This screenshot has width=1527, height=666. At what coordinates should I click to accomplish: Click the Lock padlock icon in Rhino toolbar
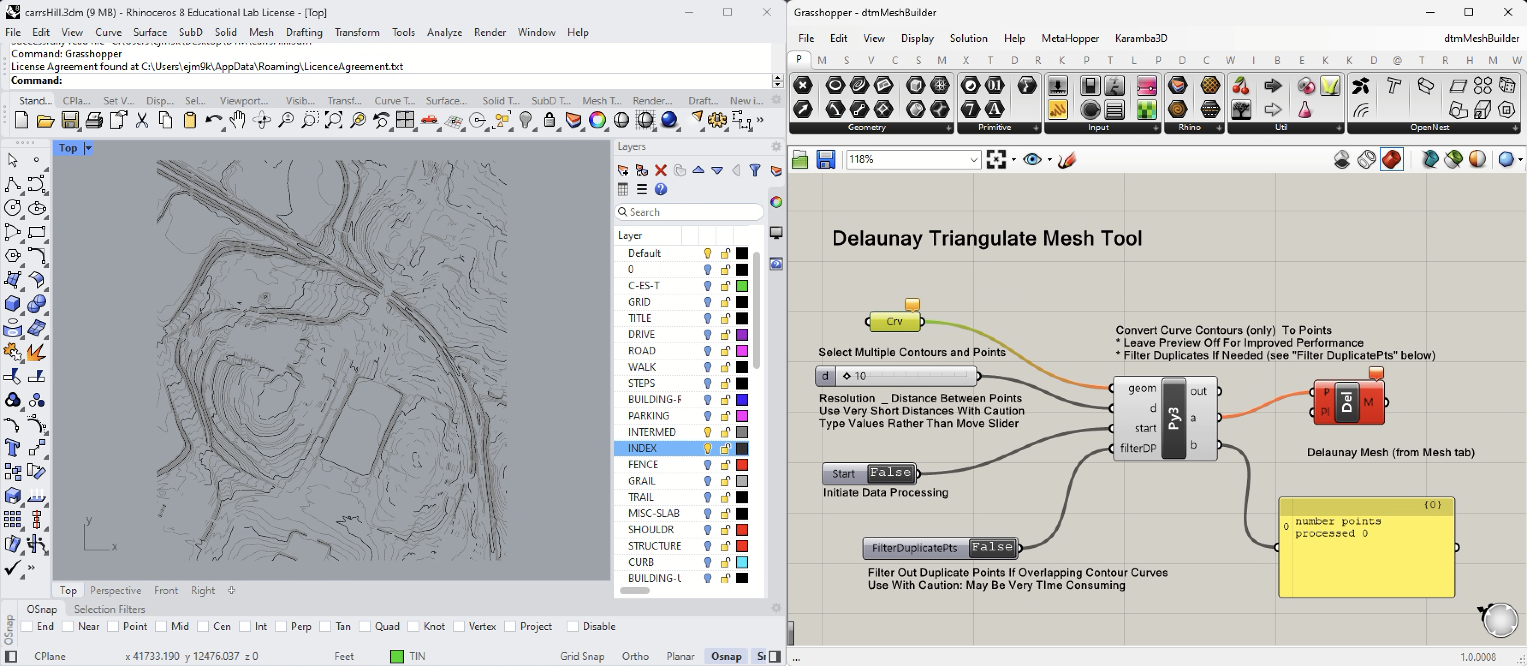550,120
